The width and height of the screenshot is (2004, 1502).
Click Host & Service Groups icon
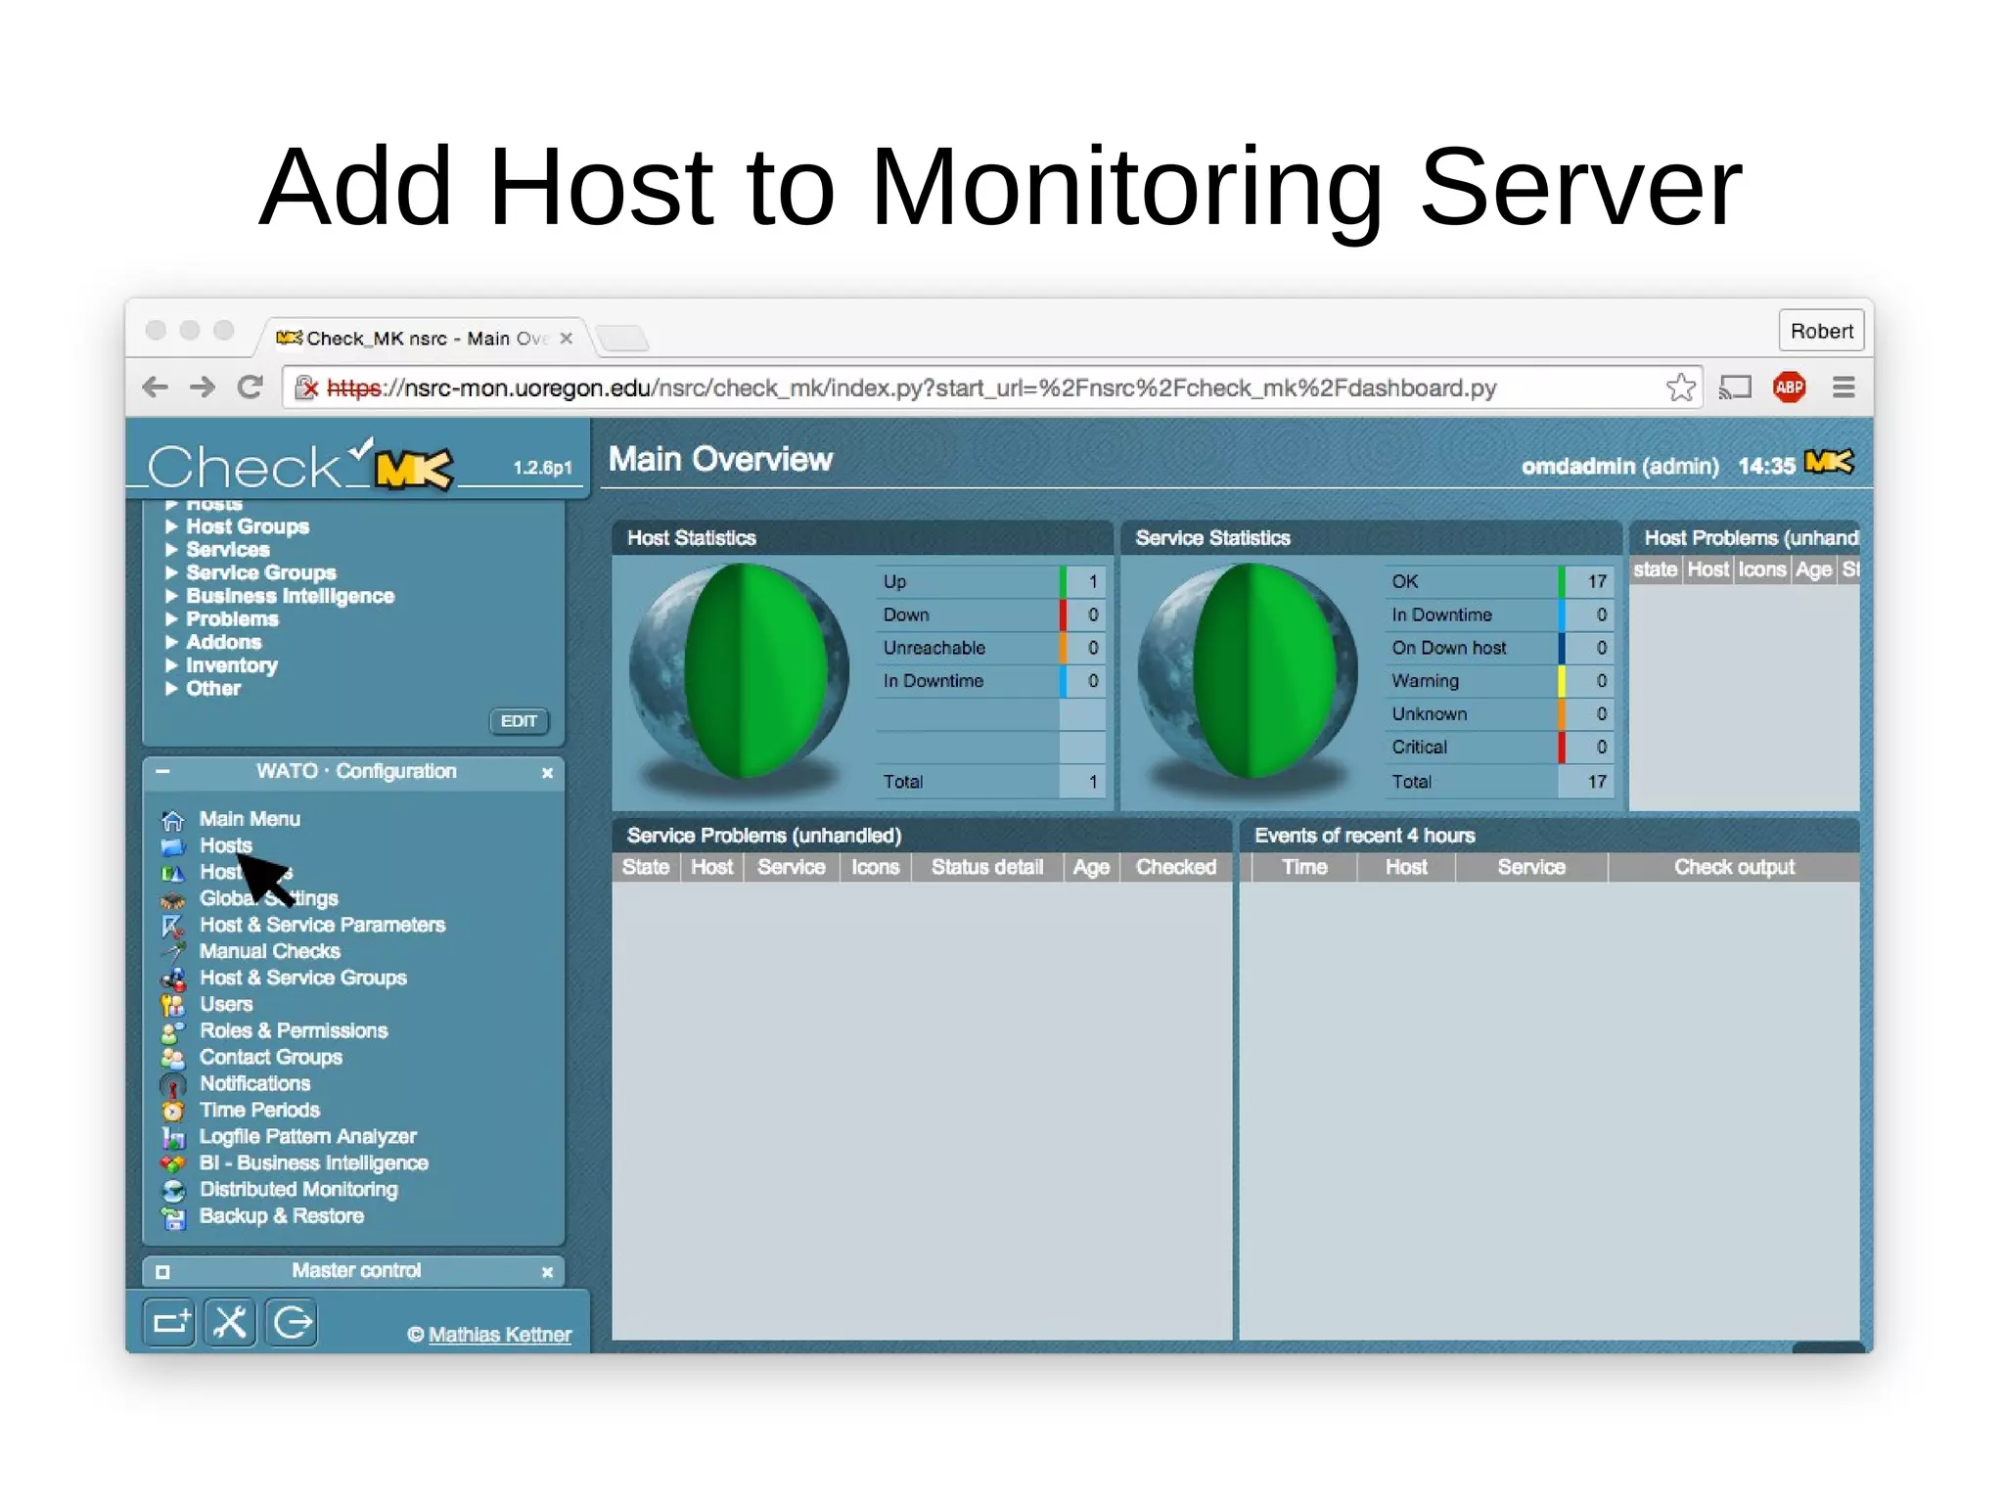[173, 979]
